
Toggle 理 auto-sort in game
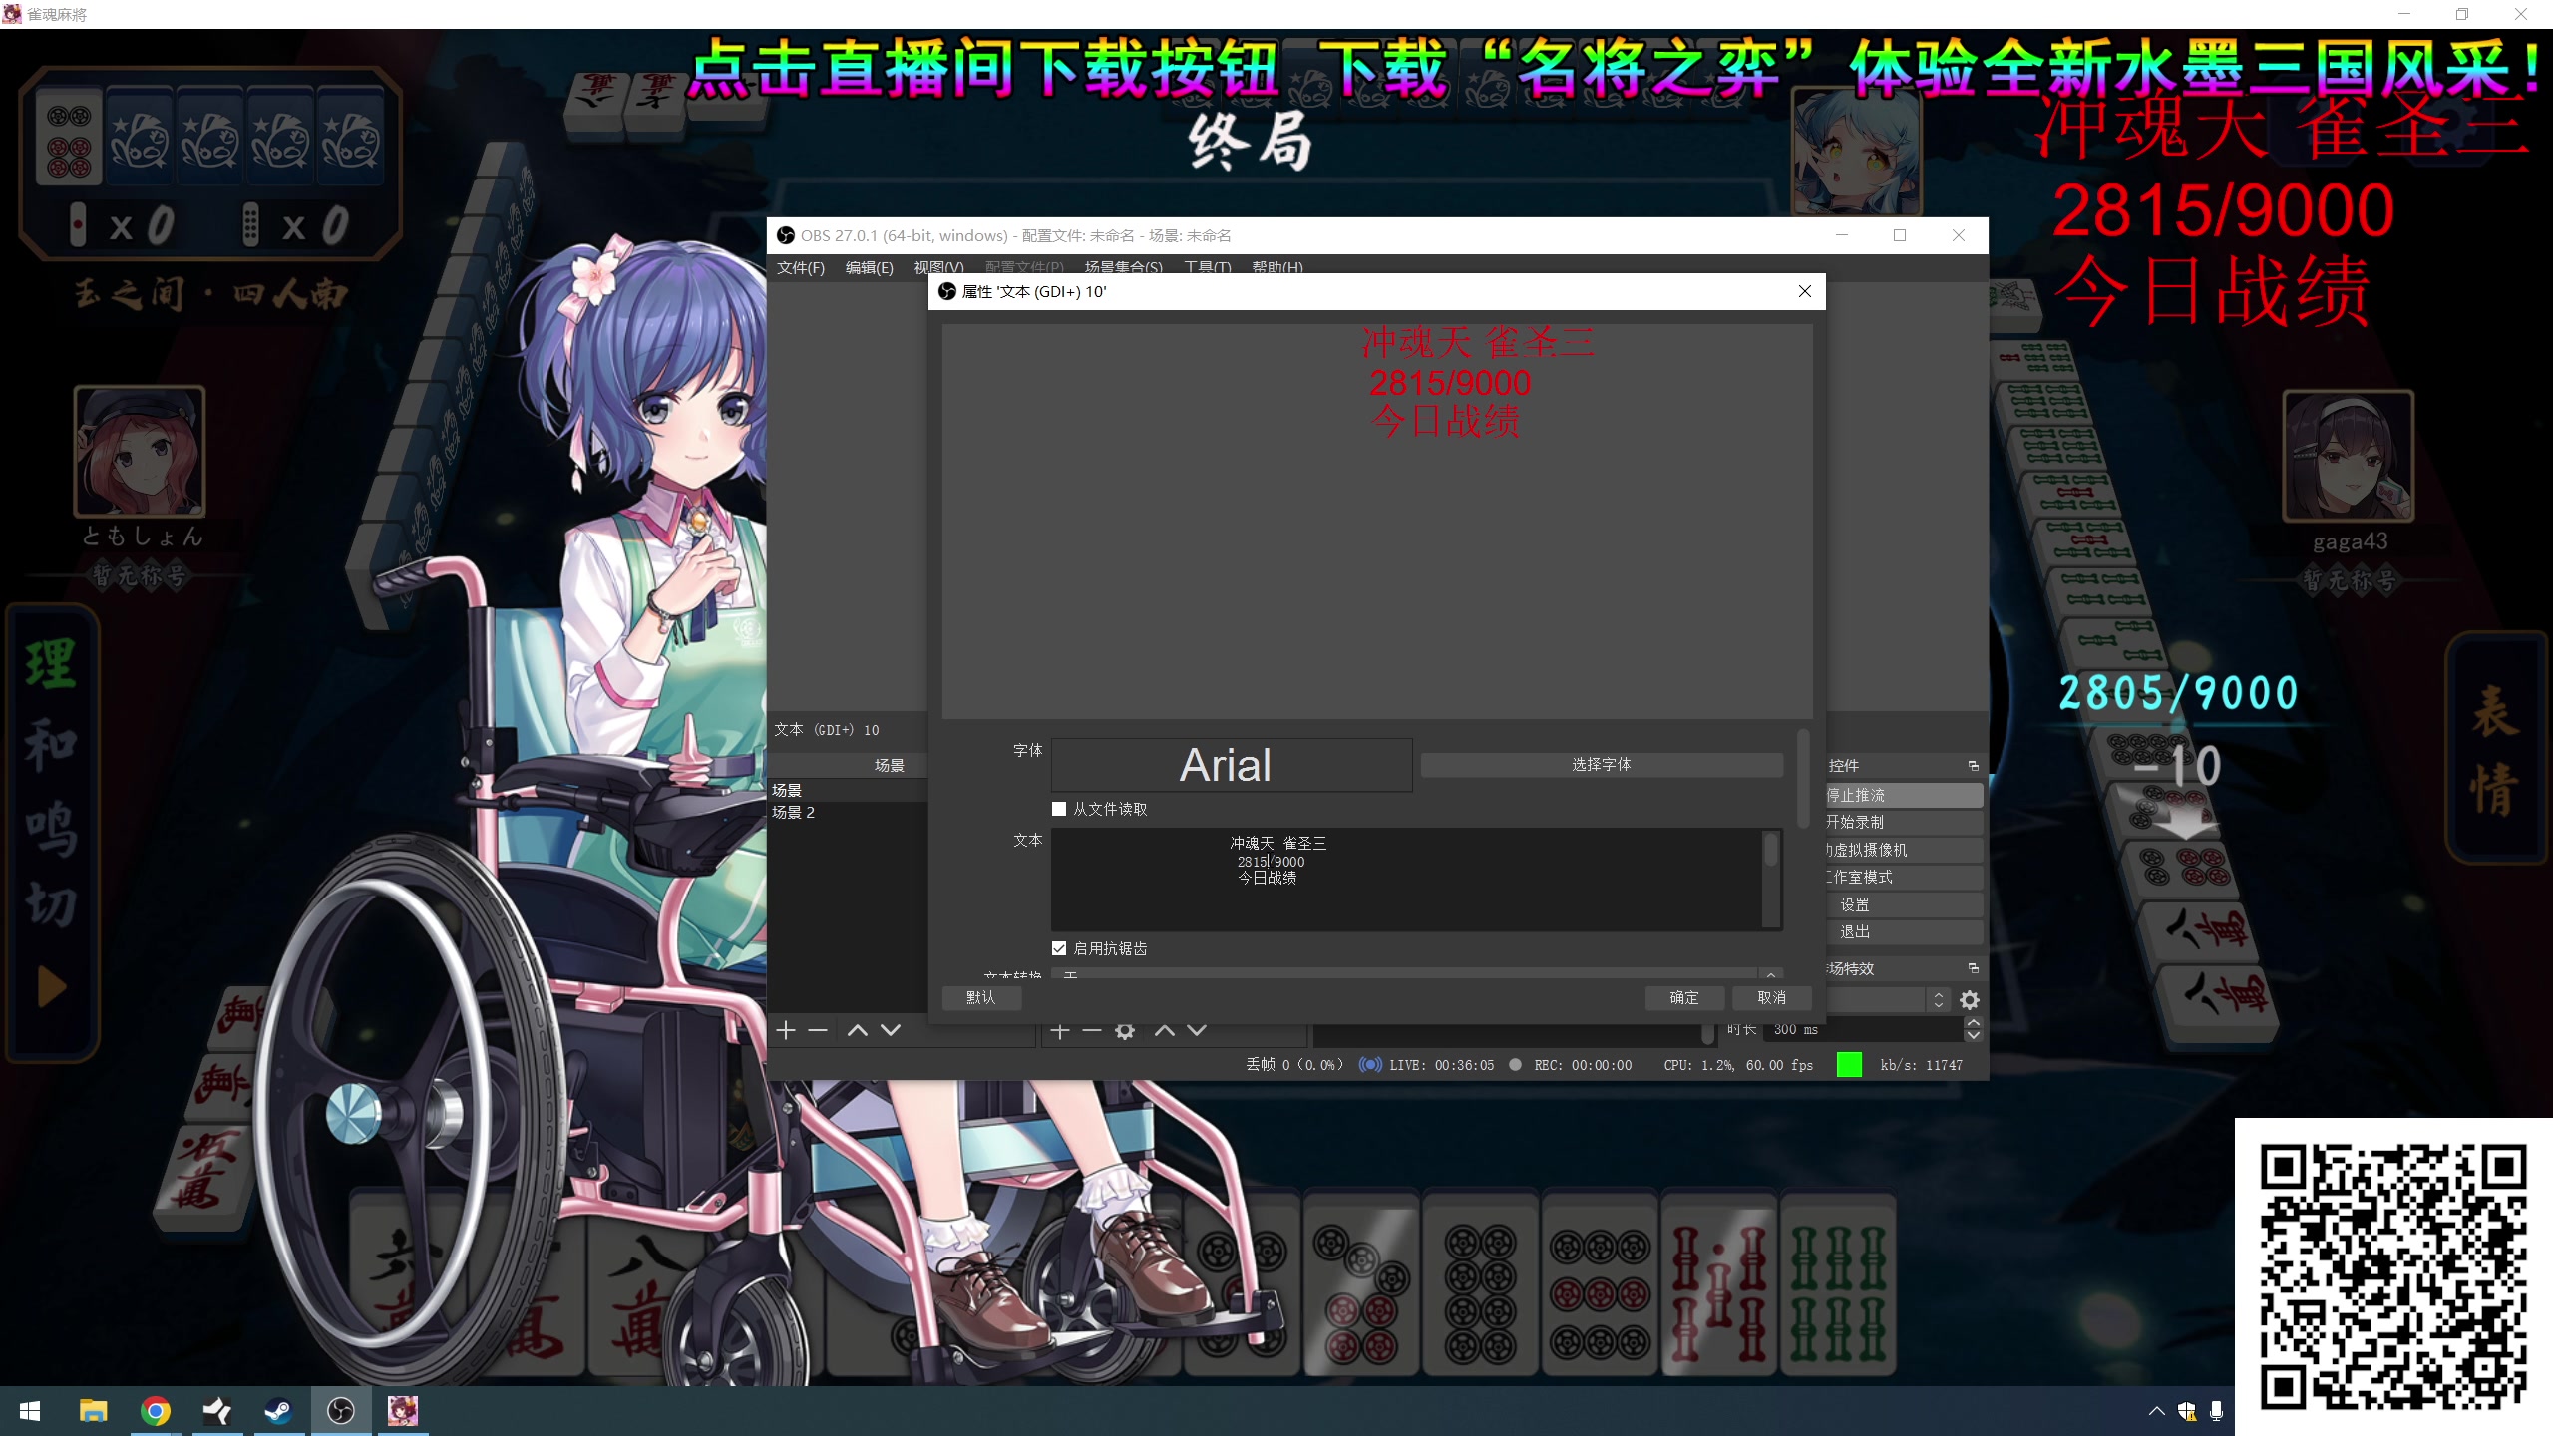point(50,663)
